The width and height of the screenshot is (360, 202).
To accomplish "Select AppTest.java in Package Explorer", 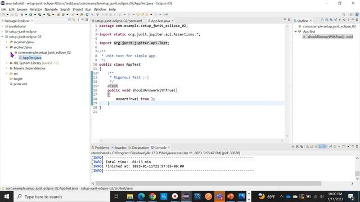I will click(32, 58).
